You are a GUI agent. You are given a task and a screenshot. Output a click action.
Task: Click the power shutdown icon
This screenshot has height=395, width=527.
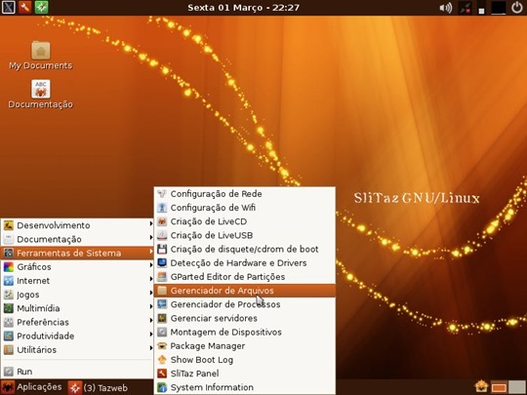[517, 8]
